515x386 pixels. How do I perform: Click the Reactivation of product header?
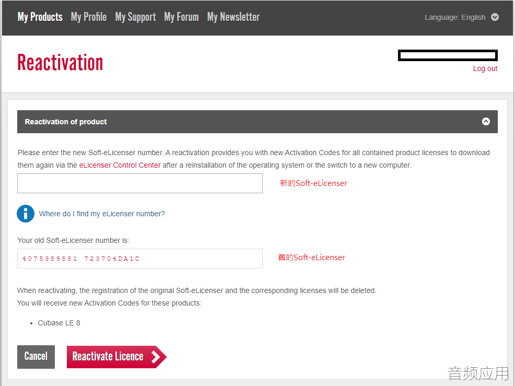pos(257,122)
